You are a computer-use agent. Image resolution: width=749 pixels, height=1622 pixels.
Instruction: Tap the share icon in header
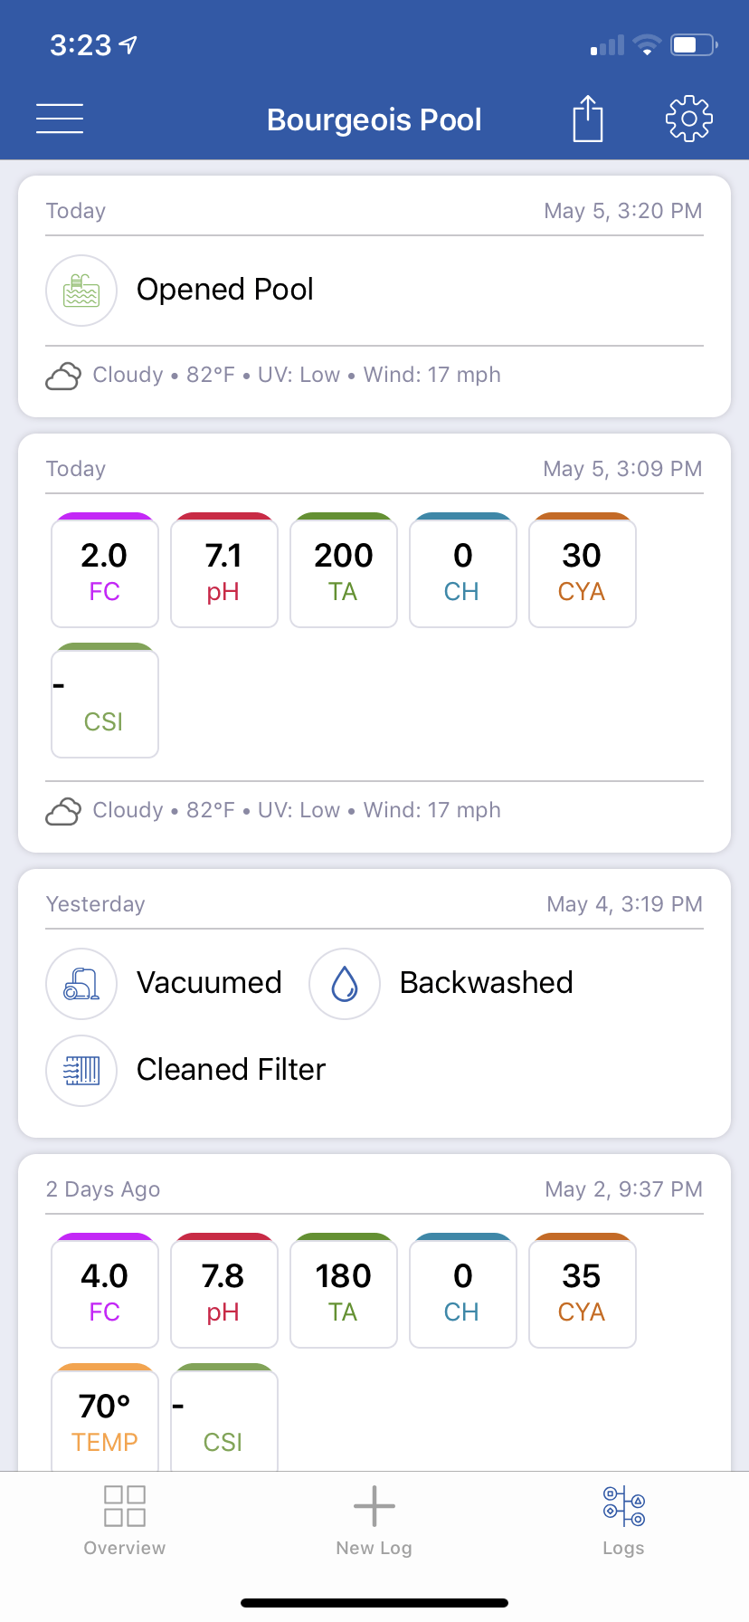588,119
